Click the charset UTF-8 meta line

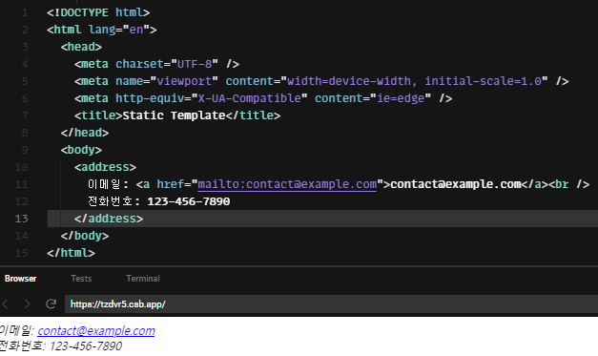(156, 64)
